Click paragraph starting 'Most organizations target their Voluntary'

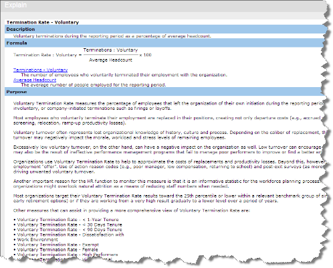point(170,198)
